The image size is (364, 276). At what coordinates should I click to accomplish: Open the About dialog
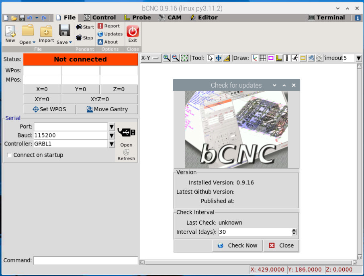click(108, 42)
